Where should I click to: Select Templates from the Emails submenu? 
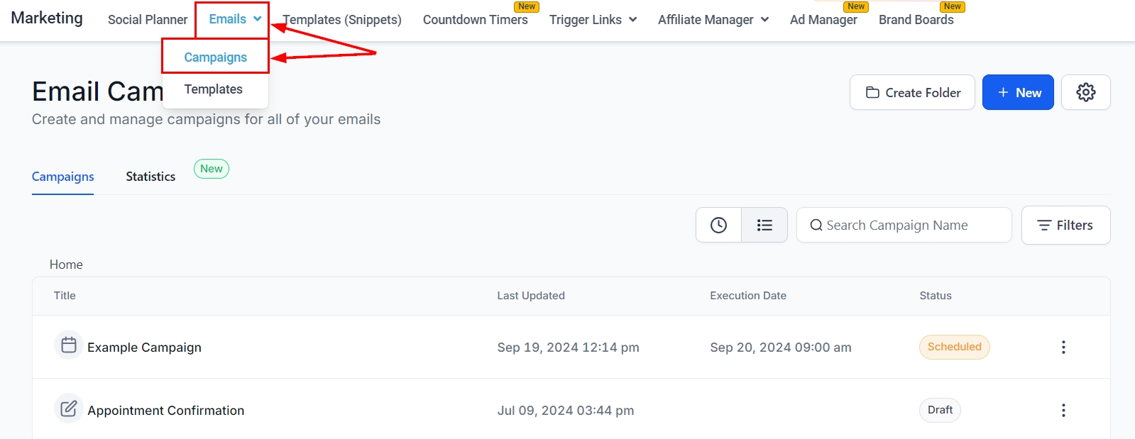click(213, 89)
